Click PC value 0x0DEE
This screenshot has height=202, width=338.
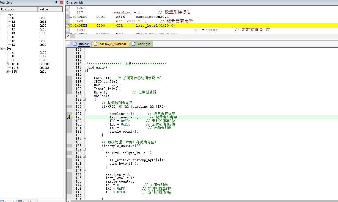click(44, 68)
